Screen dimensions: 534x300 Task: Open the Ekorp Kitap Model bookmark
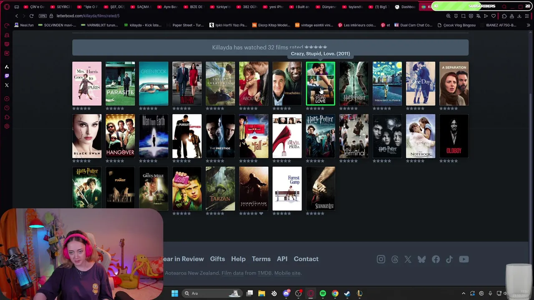point(271,25)
